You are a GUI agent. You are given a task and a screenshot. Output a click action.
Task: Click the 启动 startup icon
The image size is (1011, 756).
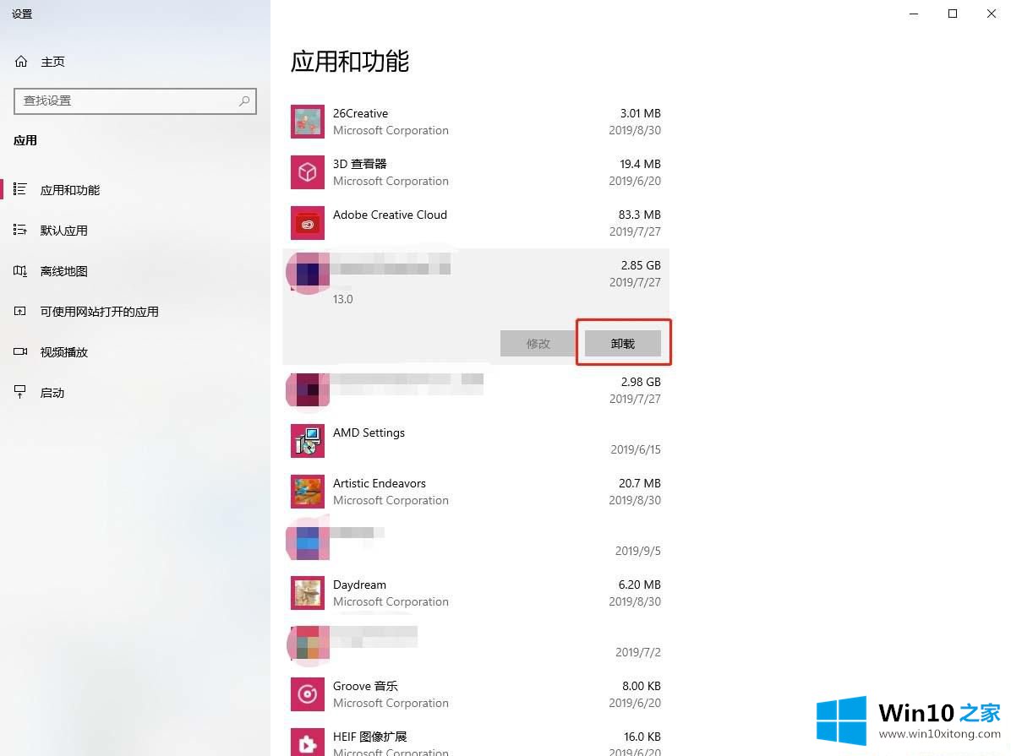point(20,392)
